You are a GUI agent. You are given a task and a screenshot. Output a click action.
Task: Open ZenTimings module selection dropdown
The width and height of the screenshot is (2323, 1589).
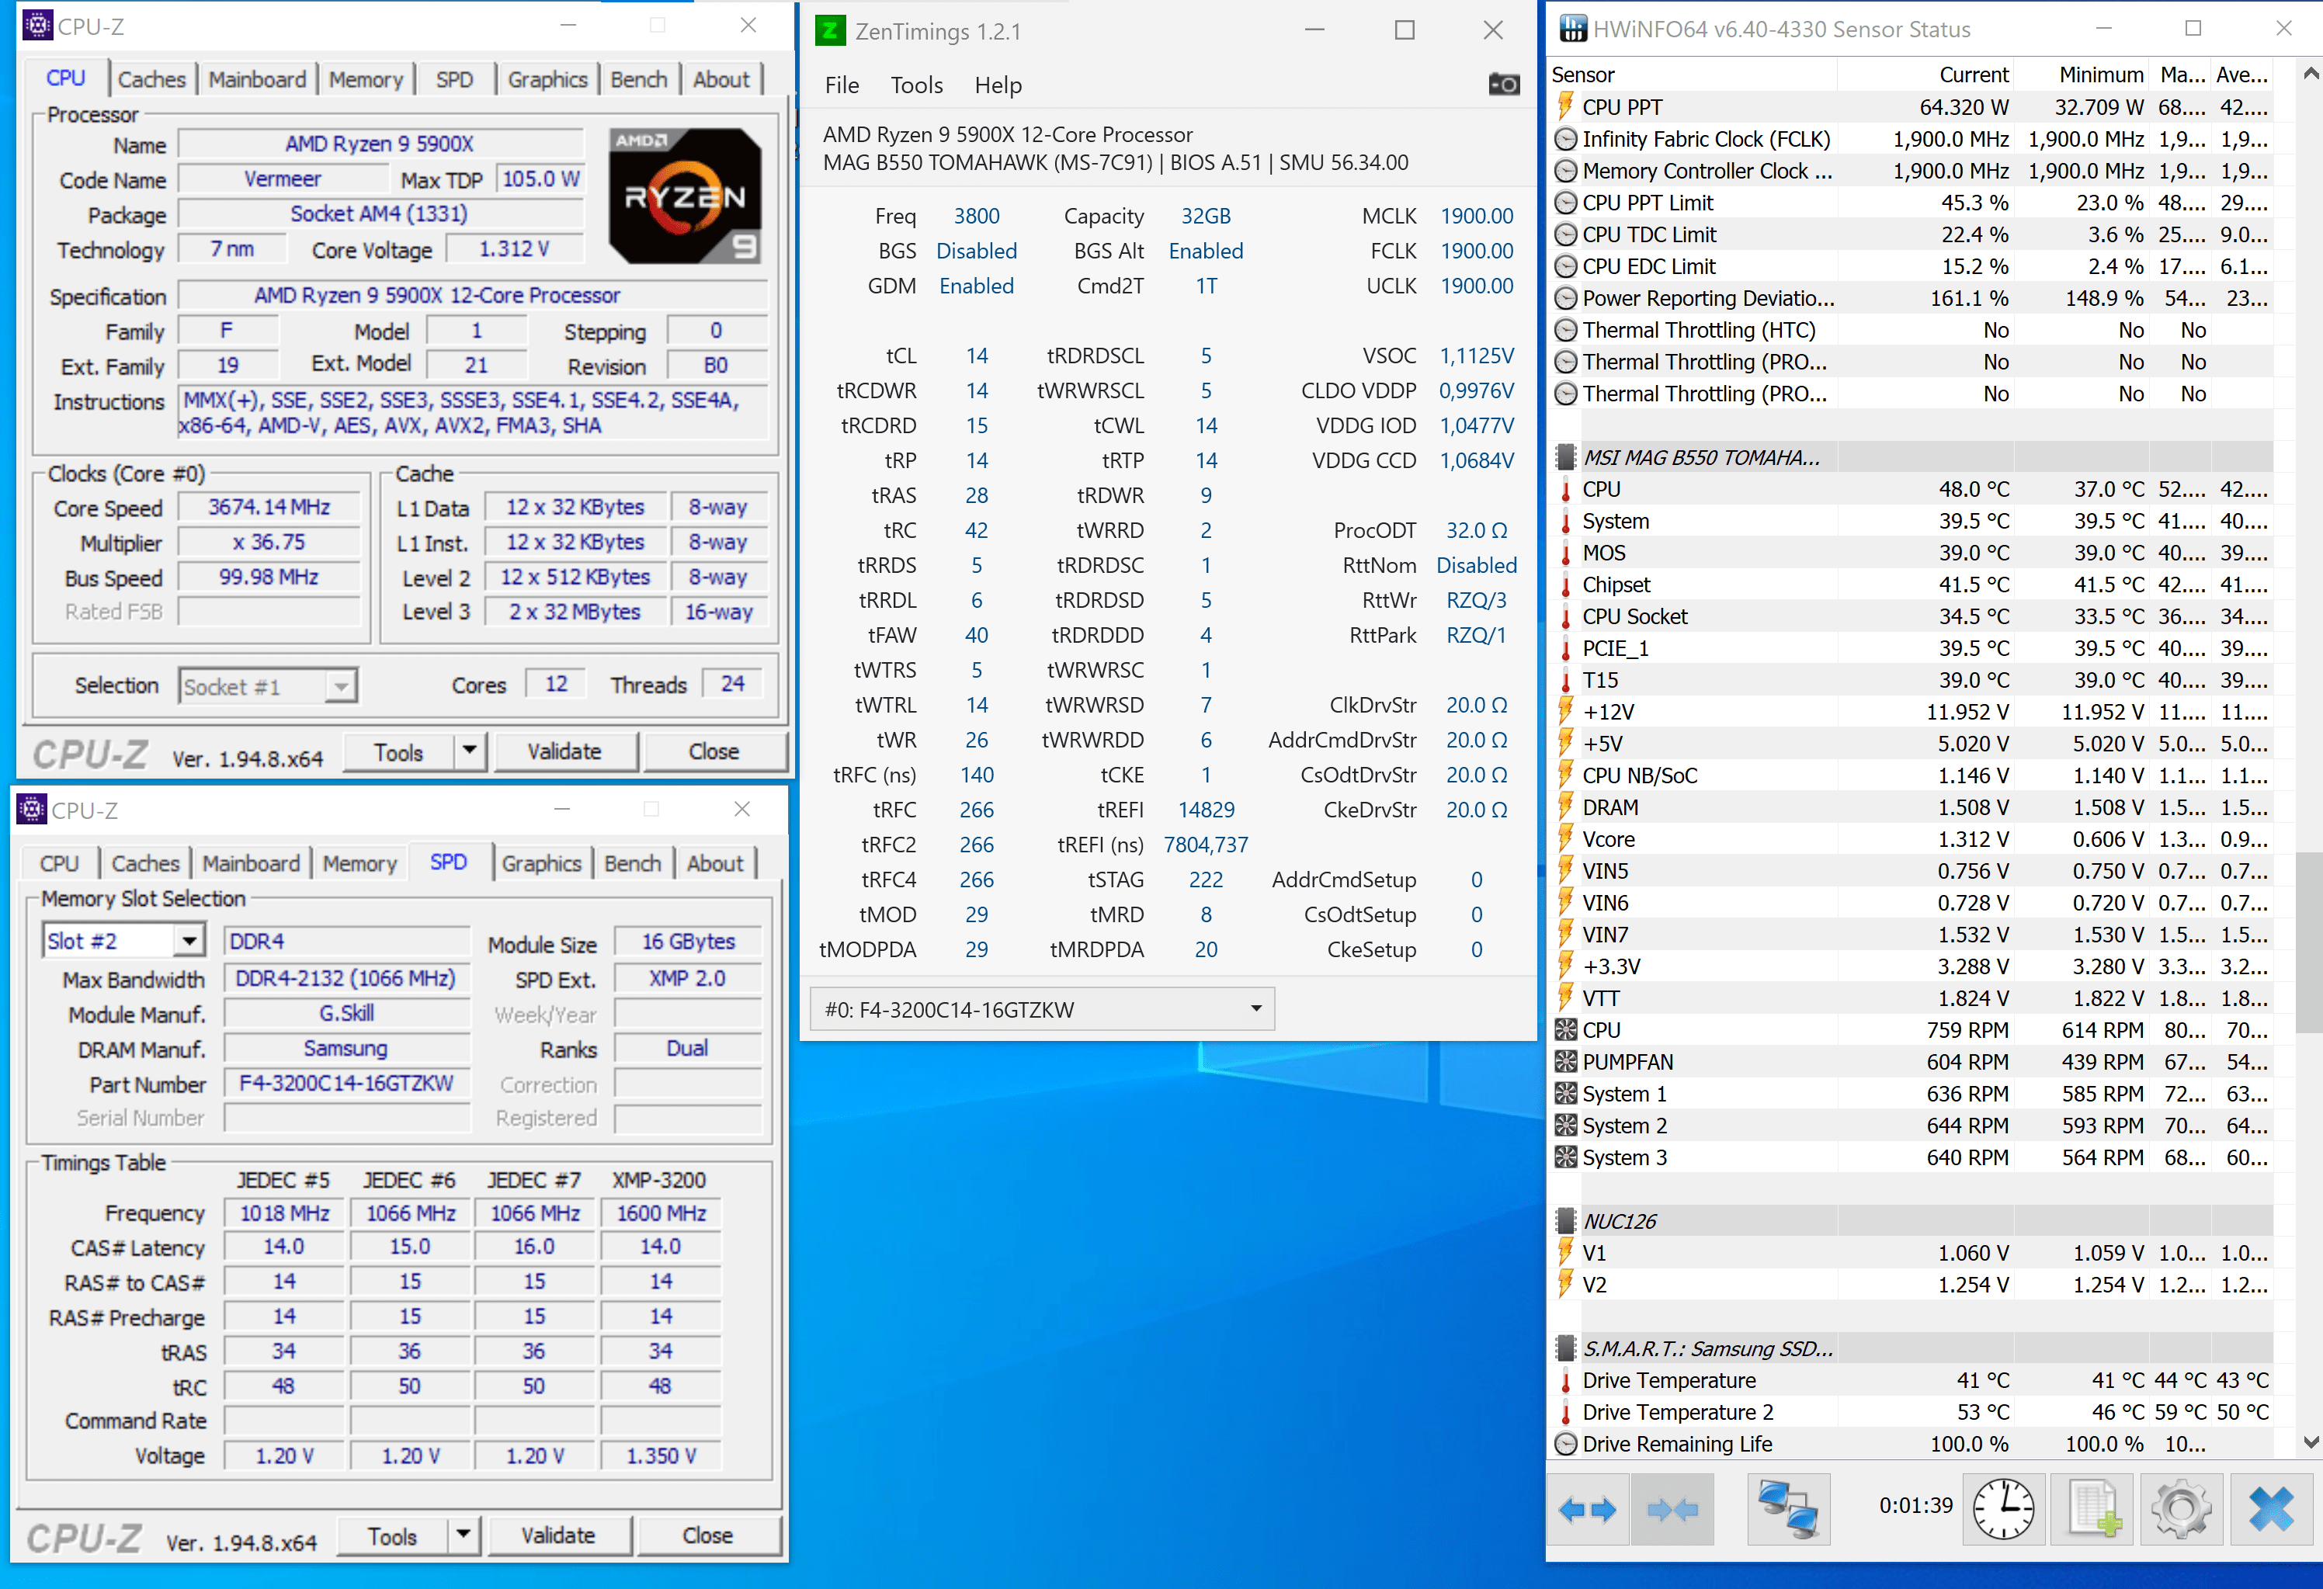coord(1042,1009)
